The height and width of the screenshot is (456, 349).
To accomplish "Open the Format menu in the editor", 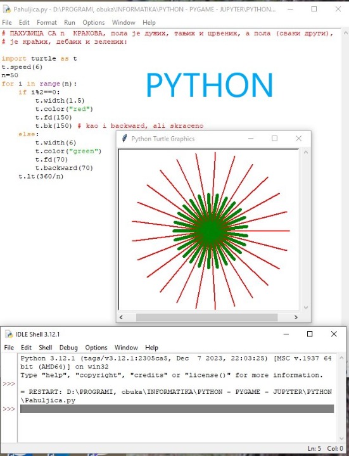I will tap(47, 22).
